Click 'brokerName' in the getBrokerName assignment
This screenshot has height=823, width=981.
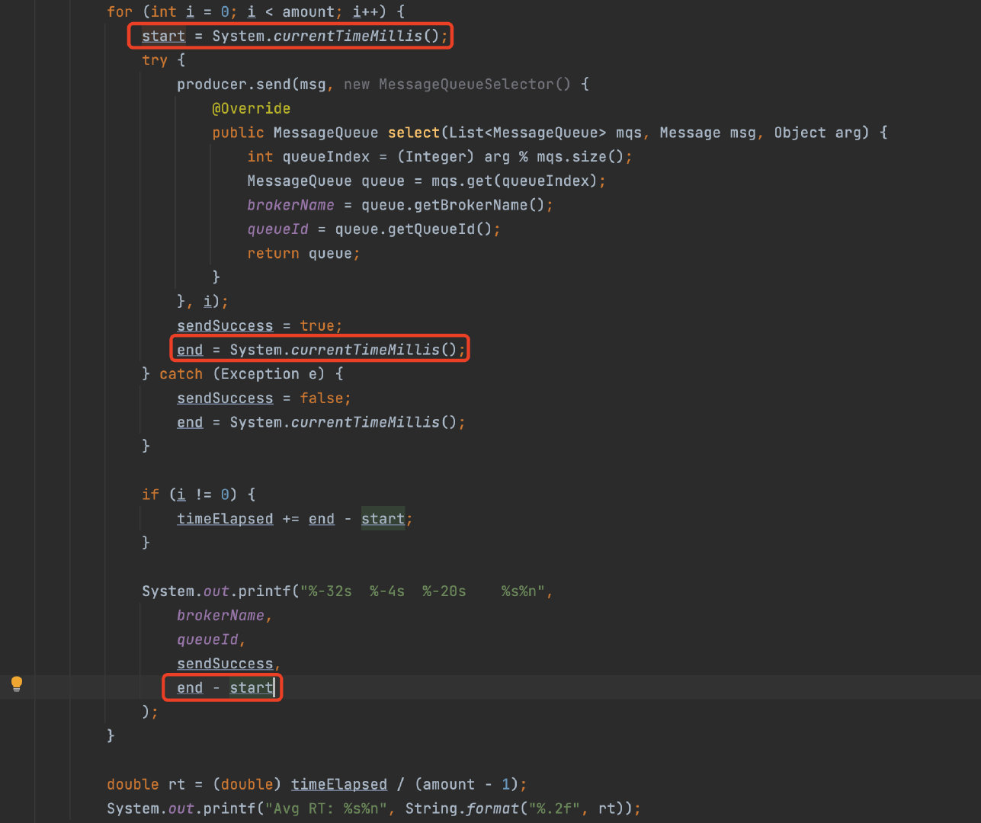click(290, 205)
